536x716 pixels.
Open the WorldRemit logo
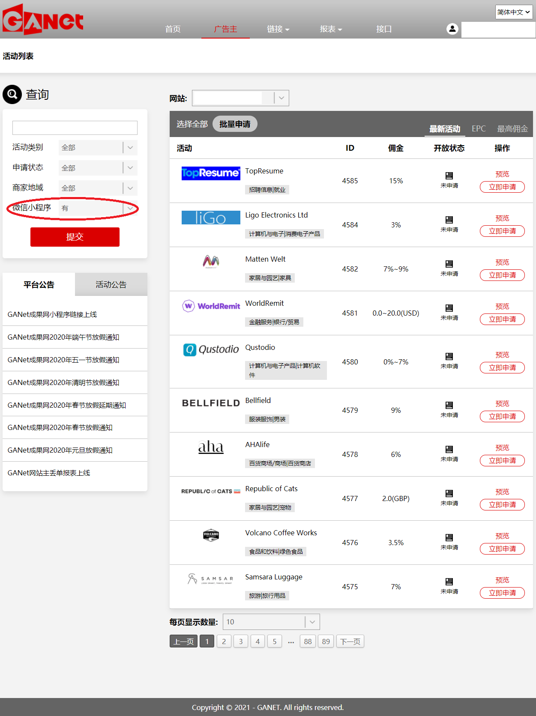(x=211, y=306)
